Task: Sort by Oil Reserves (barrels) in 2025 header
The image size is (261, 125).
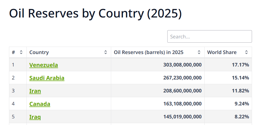Action: click(148, 52)
